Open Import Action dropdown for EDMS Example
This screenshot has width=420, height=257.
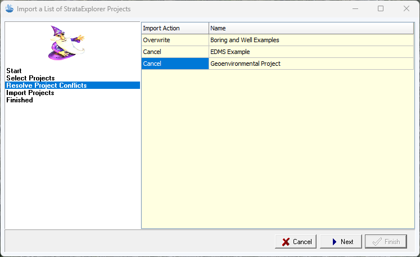point(174,52)
